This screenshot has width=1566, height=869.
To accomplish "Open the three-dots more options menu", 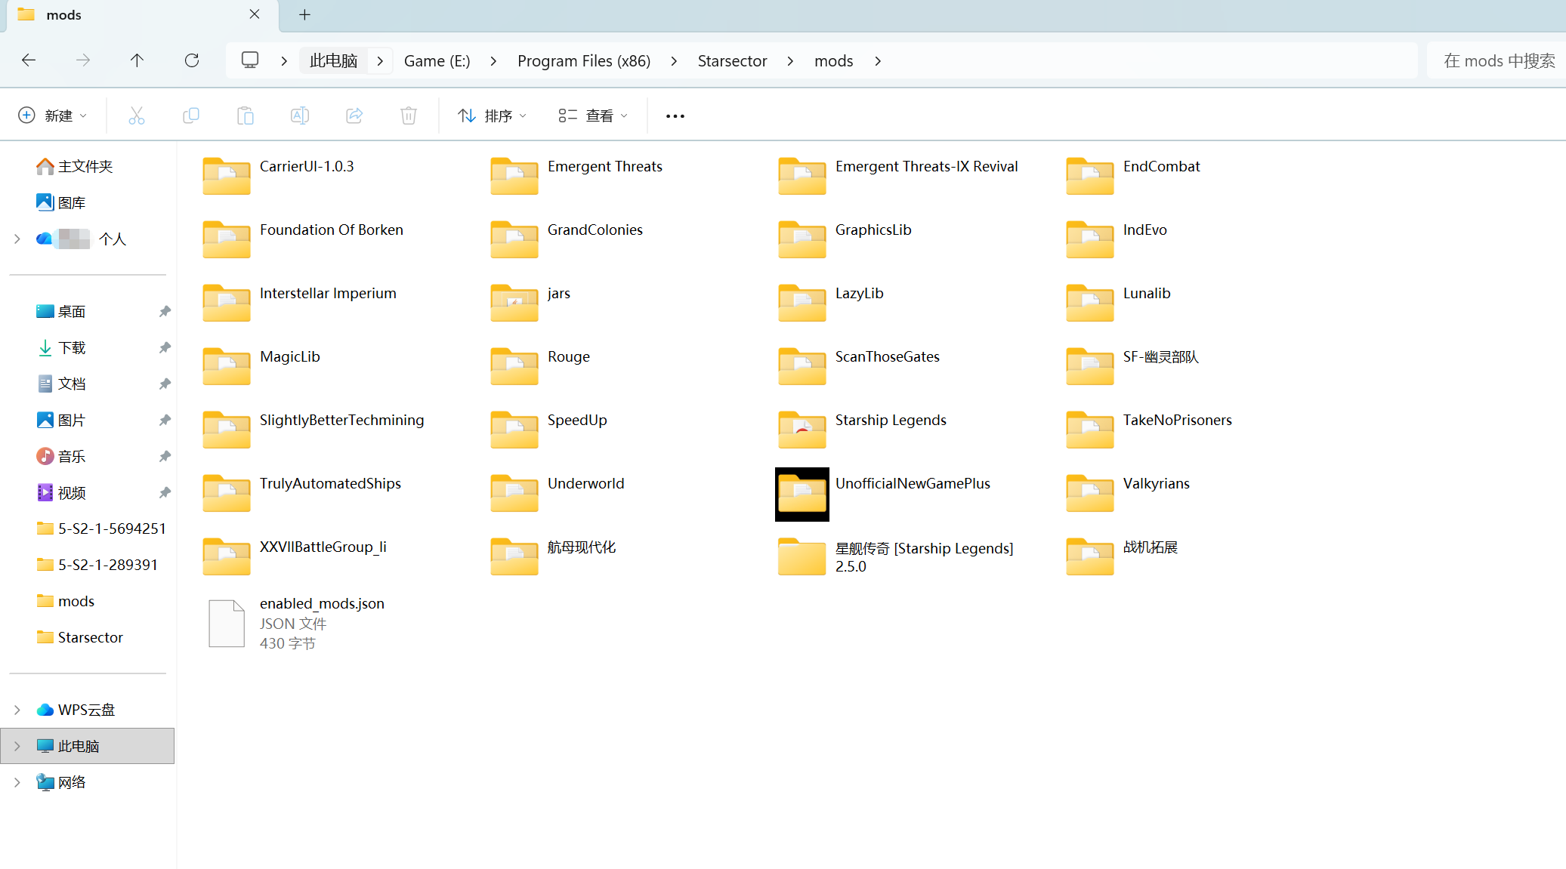I will pos(675,116).
